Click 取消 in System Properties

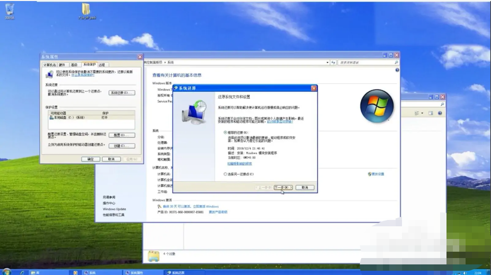(111, 159)
